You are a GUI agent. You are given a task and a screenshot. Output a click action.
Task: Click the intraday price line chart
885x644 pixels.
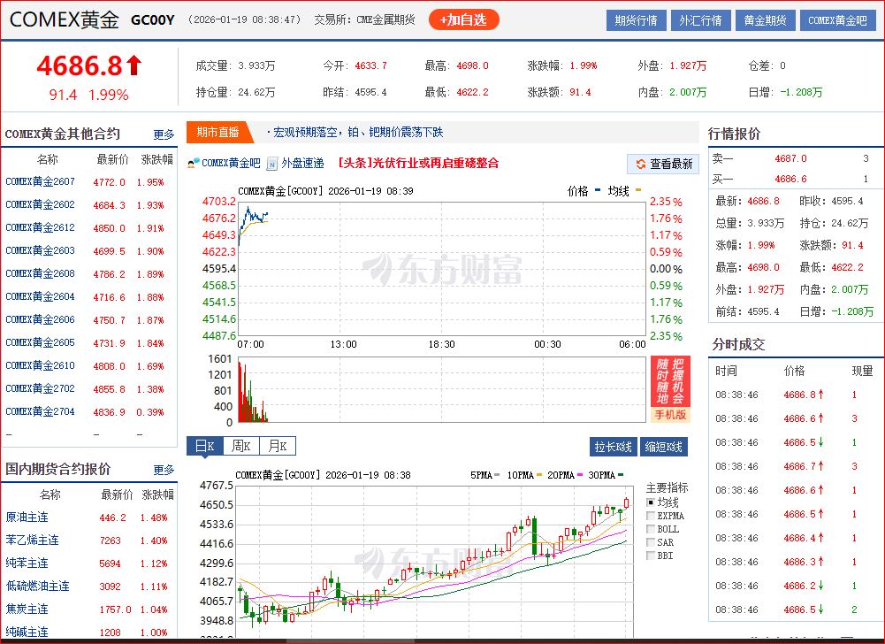[x=442, y=268]
